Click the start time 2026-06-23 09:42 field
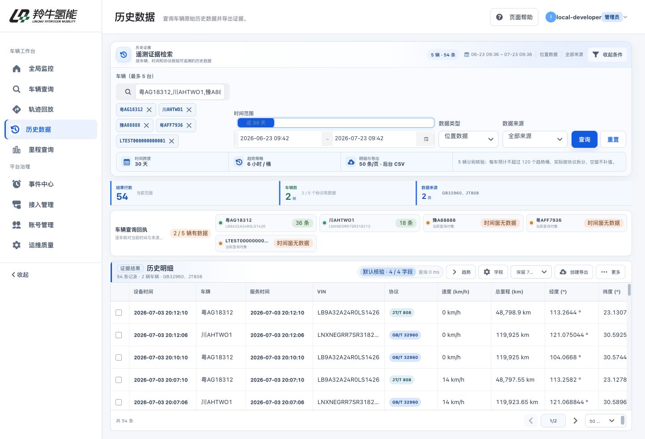Viewport: 645px width, 439px height. pos(280,138)
